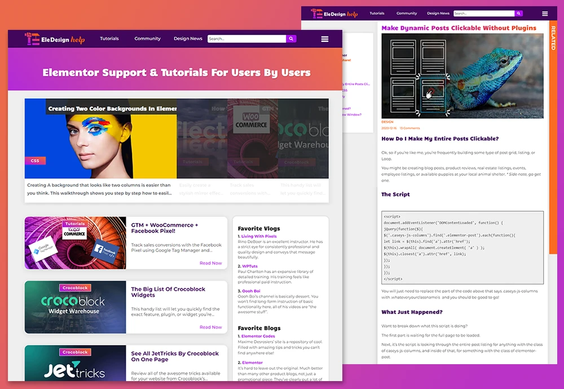Type in the front window search field
The width and height of the screenshot is (564, 389).
(246, 39)
